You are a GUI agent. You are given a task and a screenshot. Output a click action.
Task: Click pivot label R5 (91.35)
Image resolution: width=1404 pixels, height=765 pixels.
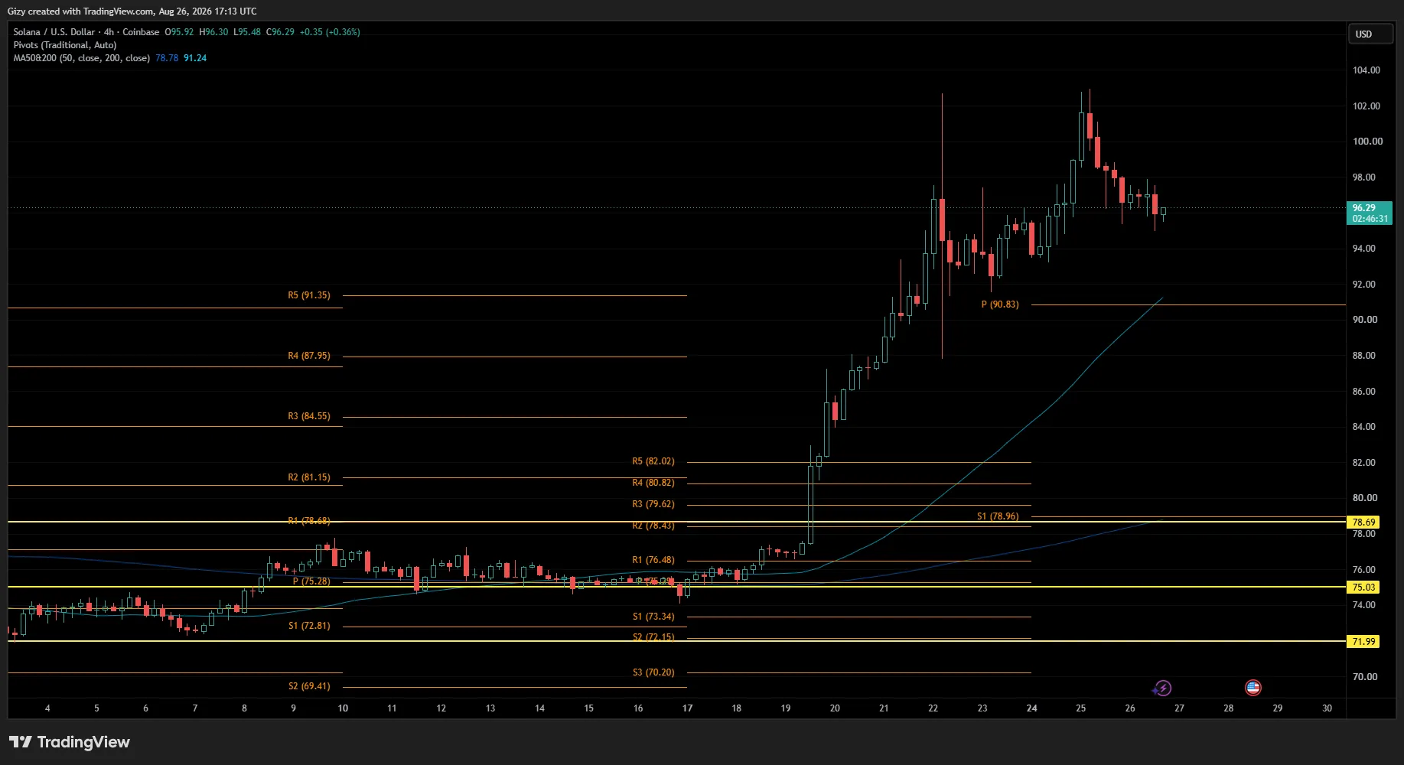click(309, 295)
